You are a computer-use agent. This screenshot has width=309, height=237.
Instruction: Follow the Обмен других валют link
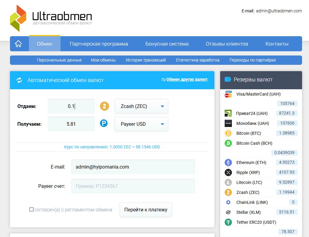(x=187, y=80)
